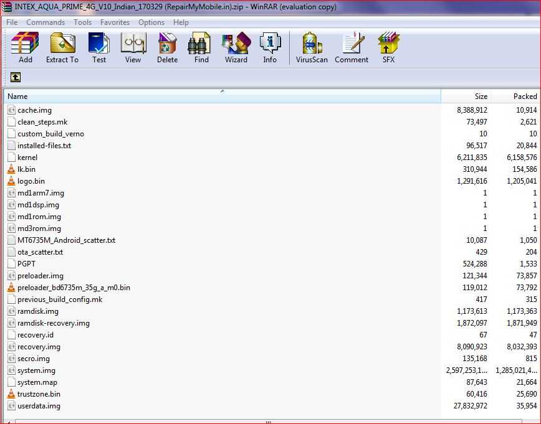Start VirusScan on the archive
The height and width of the screenshot is (424, 541).
point(312,47)
